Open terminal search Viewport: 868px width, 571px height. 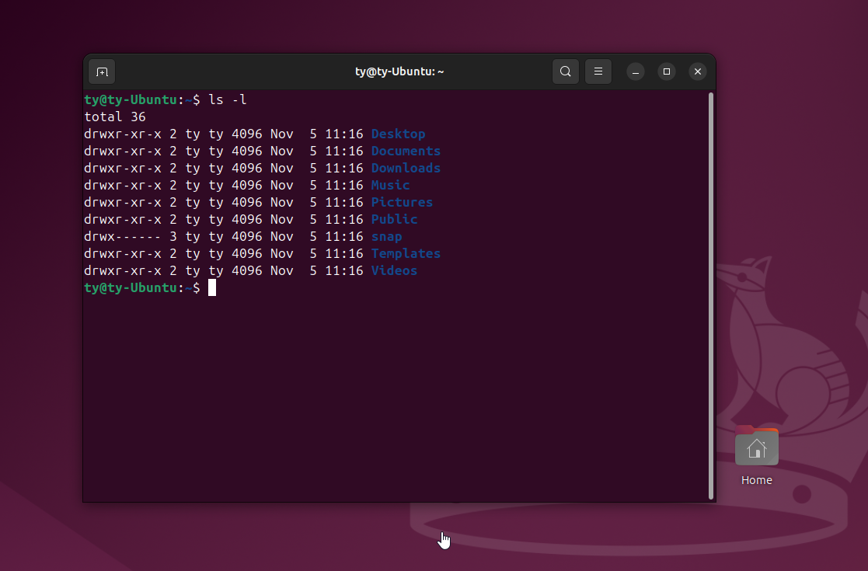565,71
